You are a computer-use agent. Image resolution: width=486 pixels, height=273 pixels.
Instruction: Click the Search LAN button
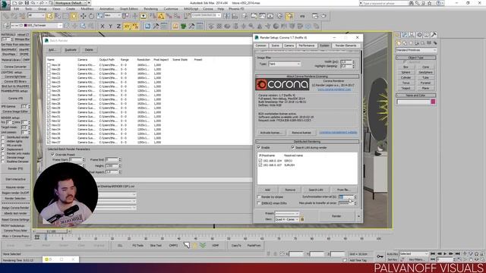click(x=316, y=190)
